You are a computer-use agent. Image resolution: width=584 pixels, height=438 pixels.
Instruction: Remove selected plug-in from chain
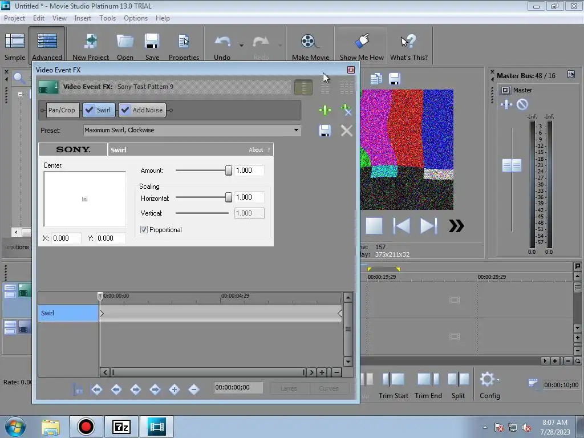346,110
